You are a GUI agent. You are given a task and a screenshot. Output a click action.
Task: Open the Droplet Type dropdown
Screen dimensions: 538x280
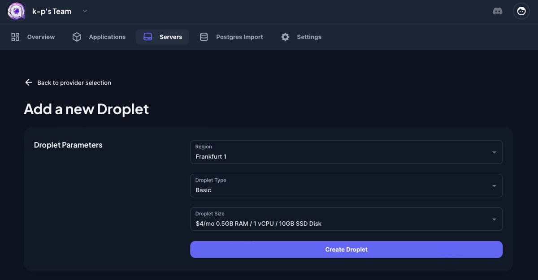(x=346, y=185)
